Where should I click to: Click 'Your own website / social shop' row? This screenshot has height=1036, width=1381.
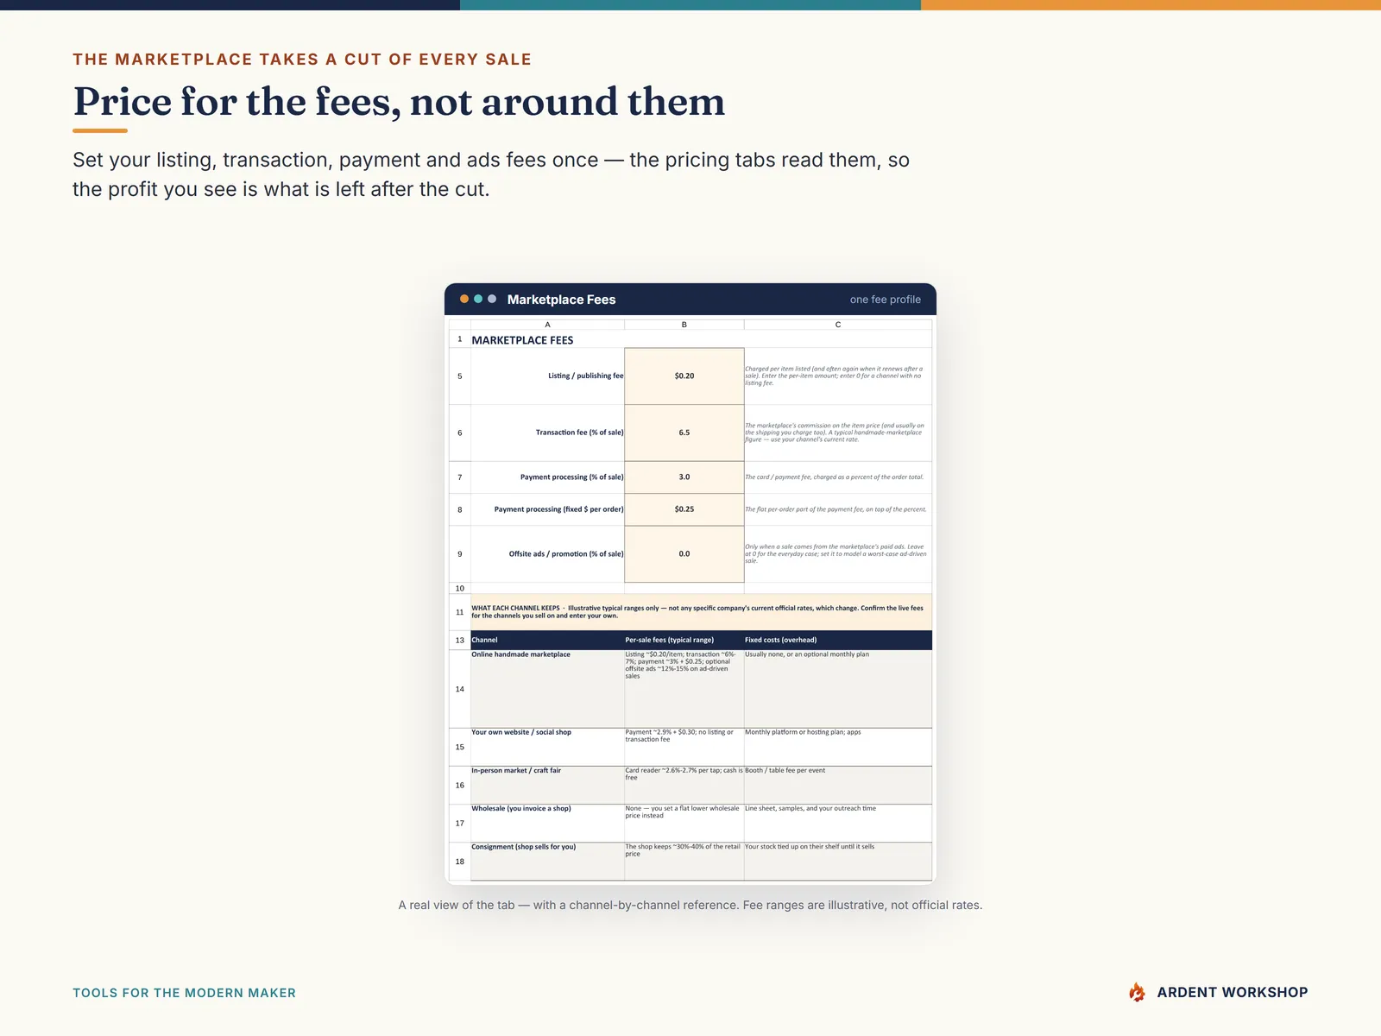click(x=701, y=747)
